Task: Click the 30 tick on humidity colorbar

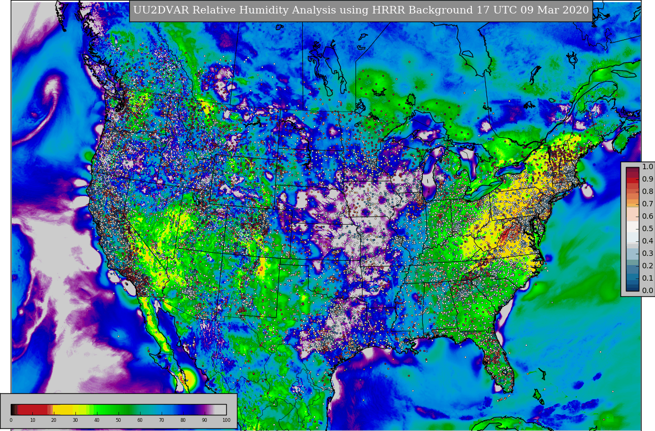Action: click(x=75, y=420)
